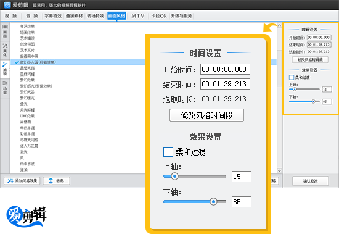The image size is (339, 234).
Task: Click the 下轴 slider in the small side panel
Action: click(x=304, y=101)
